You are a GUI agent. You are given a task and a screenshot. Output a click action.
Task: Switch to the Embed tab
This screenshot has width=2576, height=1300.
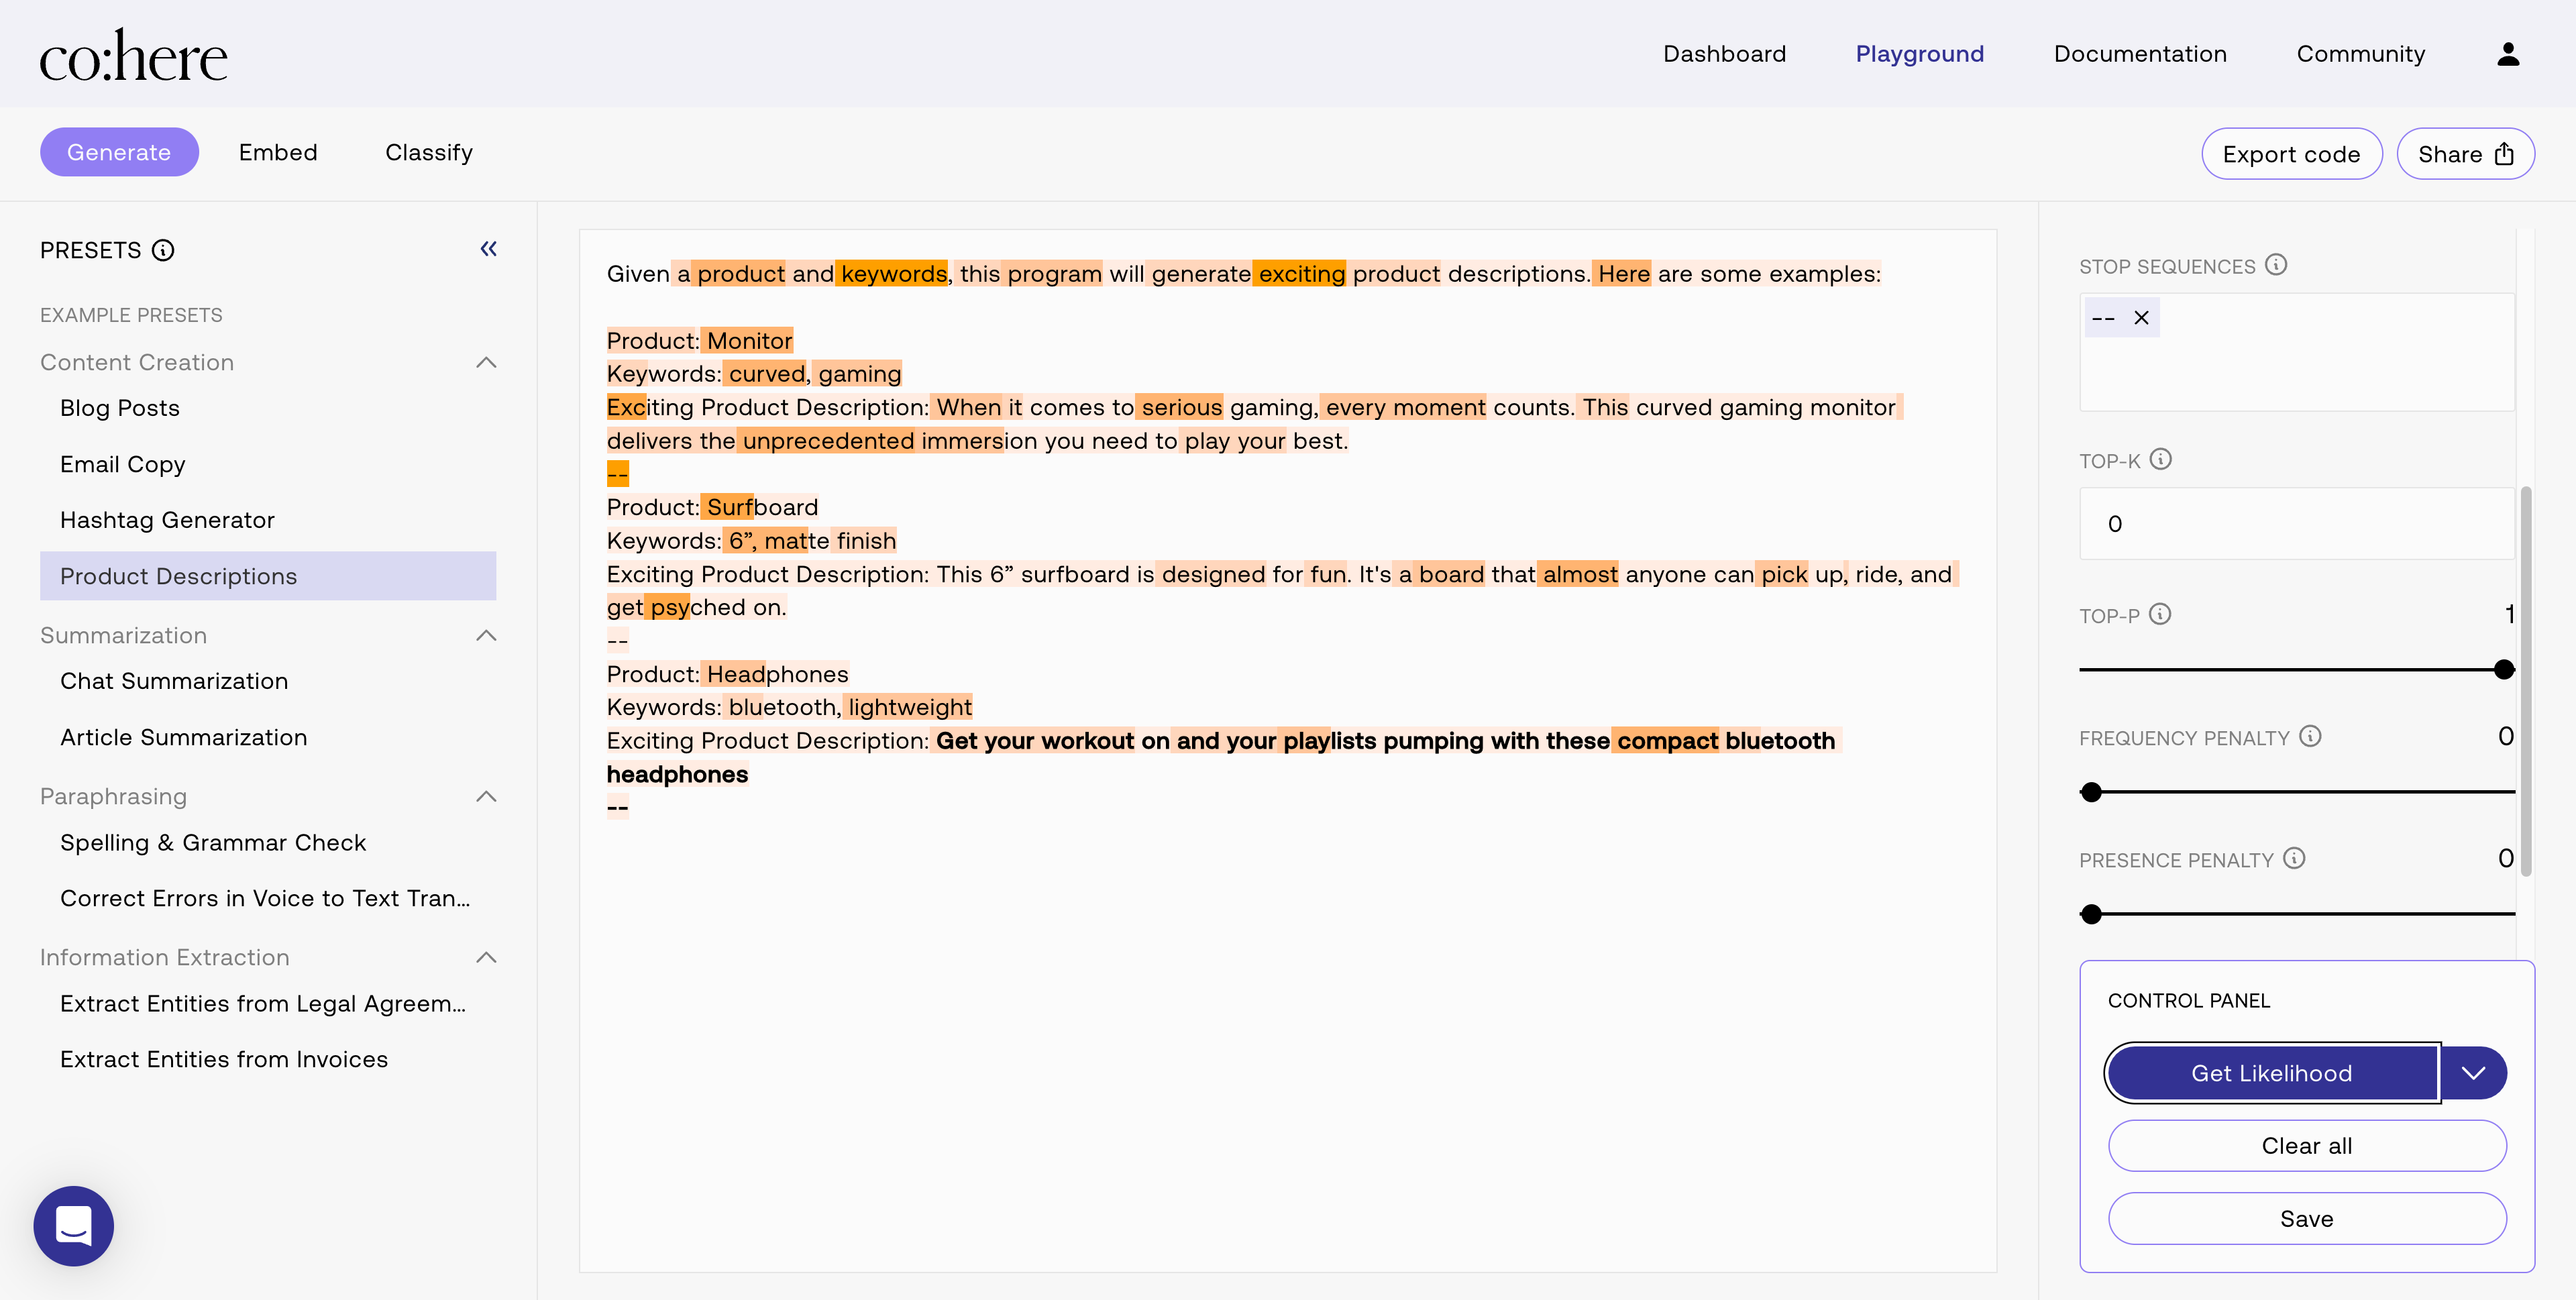point(278,152)
